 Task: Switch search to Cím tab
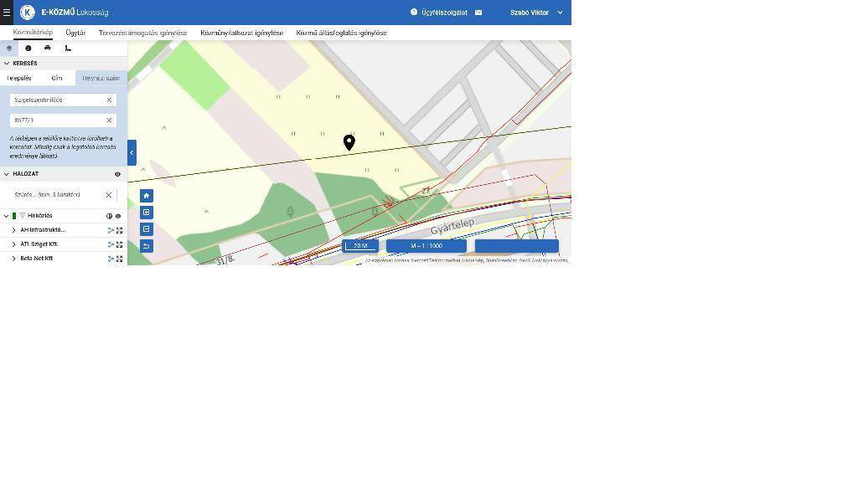tap(57, 78)
